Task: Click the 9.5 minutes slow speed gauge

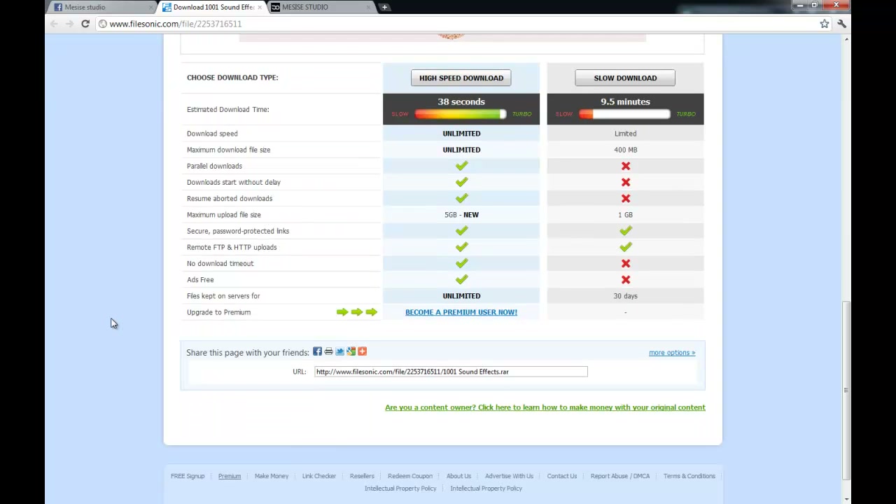Action: (625, 114)
